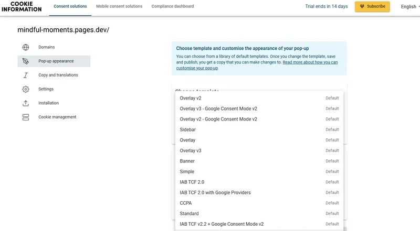Screen dimensions: 420x231
Task: Choose the plain Overlay template
Action: (x=259, y=140)
